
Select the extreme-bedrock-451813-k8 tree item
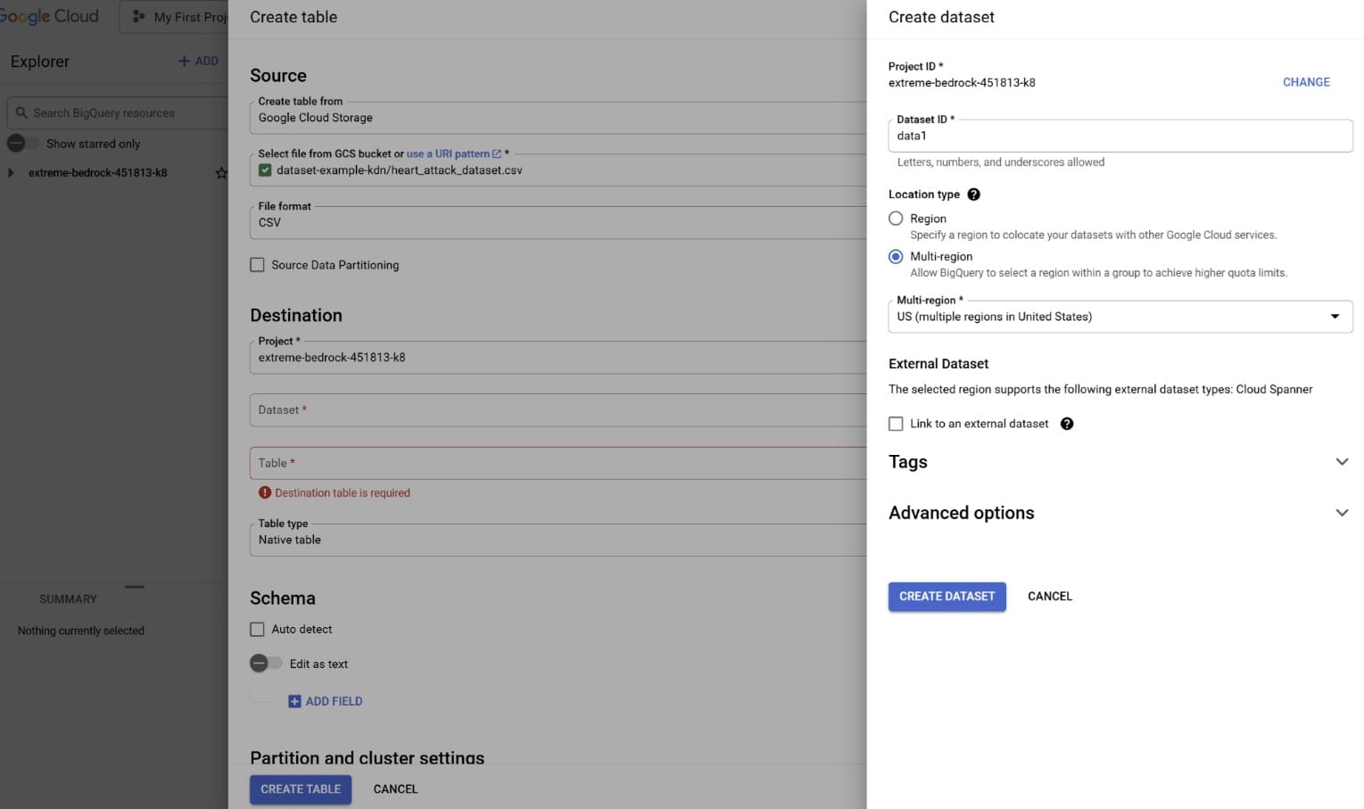pos(97,173)
